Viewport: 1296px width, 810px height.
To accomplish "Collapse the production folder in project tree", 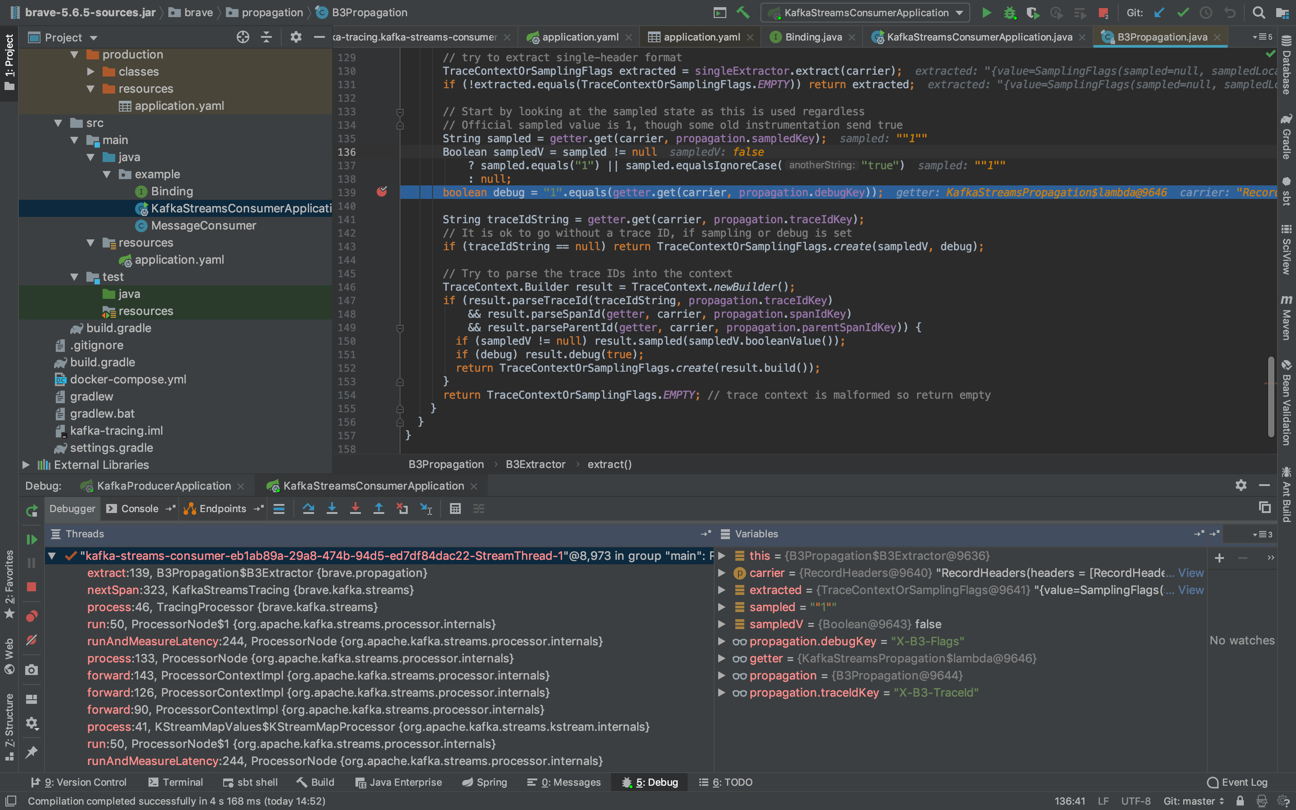I will (74, 54).
